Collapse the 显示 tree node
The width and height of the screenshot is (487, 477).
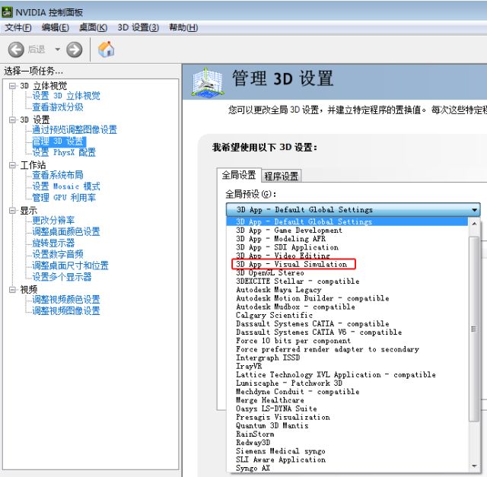click(12, 210)
